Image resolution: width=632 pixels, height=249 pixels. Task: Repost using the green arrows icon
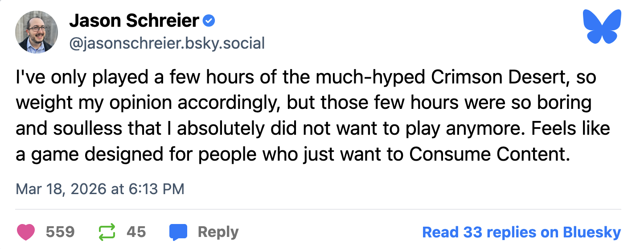(107, 232)
